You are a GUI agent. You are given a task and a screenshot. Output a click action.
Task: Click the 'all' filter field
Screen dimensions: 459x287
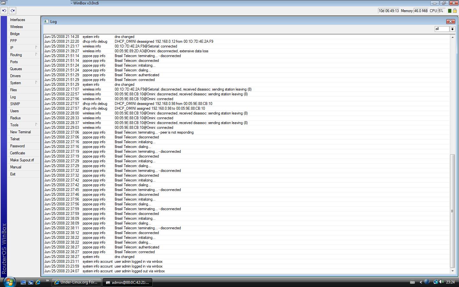pos(442,29)
